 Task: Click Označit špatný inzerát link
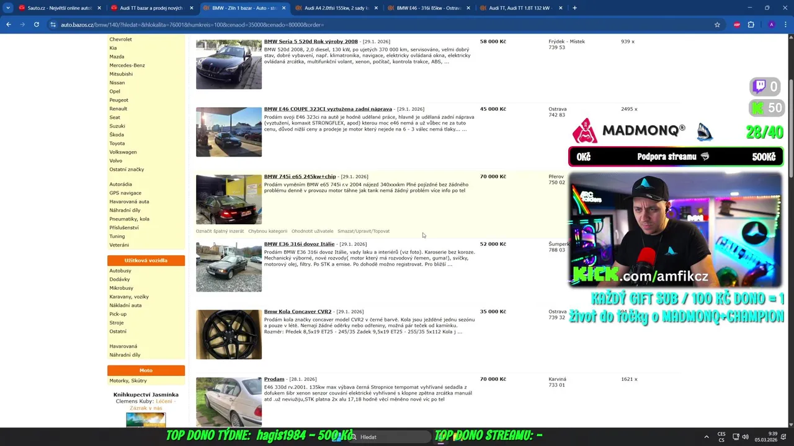click(x=220, y=231)
